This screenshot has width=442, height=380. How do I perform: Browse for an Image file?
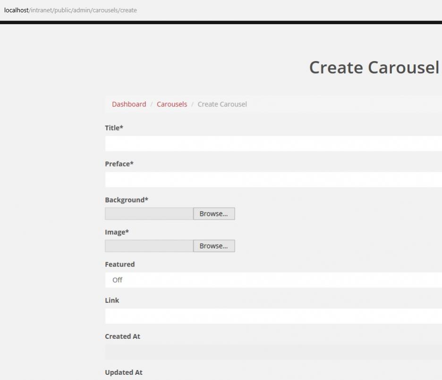[x=214, y=246]
